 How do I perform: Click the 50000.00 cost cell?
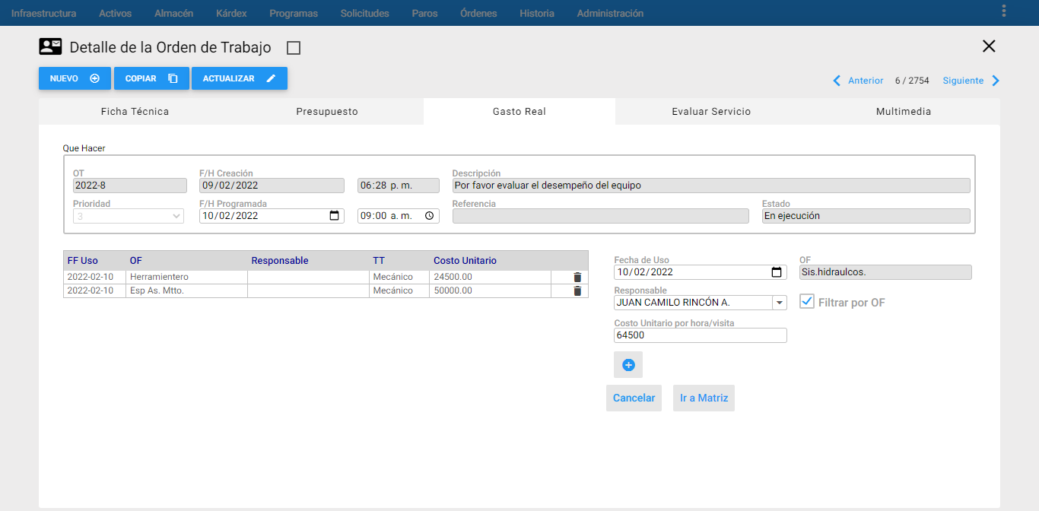point(490,291)
